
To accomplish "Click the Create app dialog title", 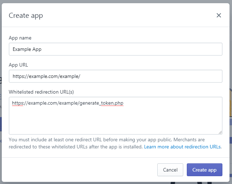I will (x=26, y=16).
